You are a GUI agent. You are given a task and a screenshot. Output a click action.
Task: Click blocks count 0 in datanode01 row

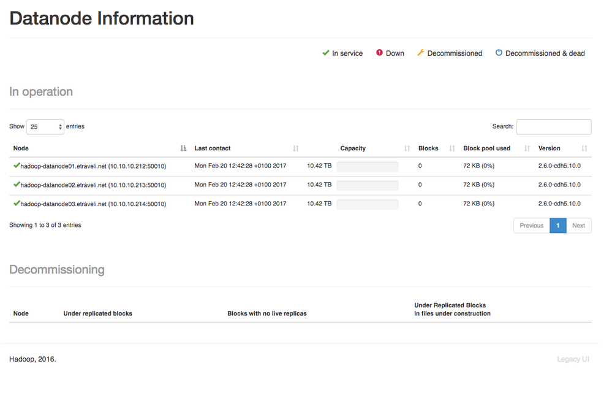[420, 166]
